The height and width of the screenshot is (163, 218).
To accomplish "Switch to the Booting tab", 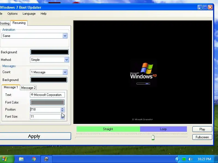I will (x=5, y=23).
